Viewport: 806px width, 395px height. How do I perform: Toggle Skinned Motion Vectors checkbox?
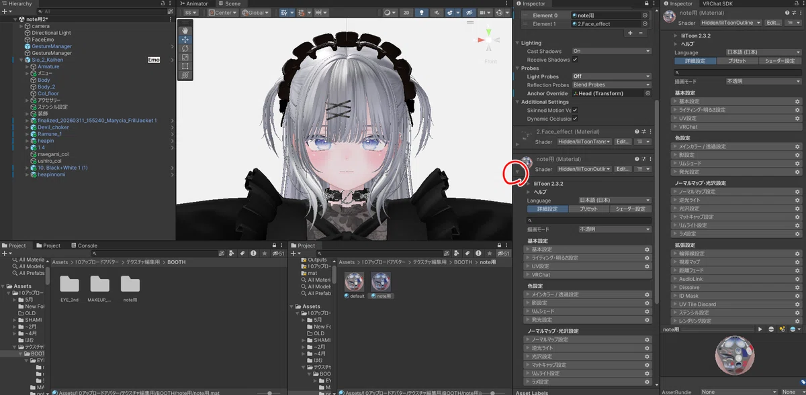click(x=575, y=110)
